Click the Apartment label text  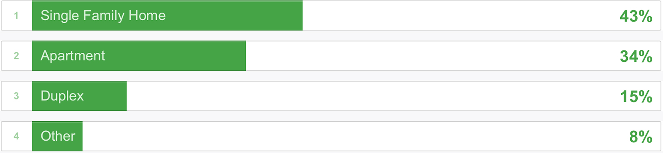click(x=73, y=56)
